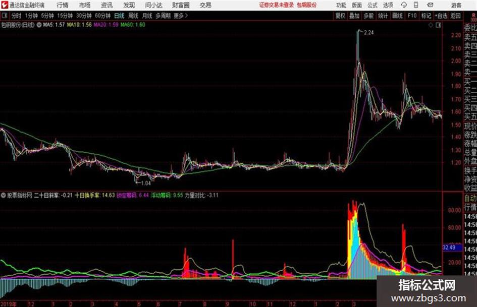Image resolution: width=477 pixels, height=307 pixels.
Task: Expand the MA indicator arrow next to 包钢股份(日线)
Action: tap(39, 25)
